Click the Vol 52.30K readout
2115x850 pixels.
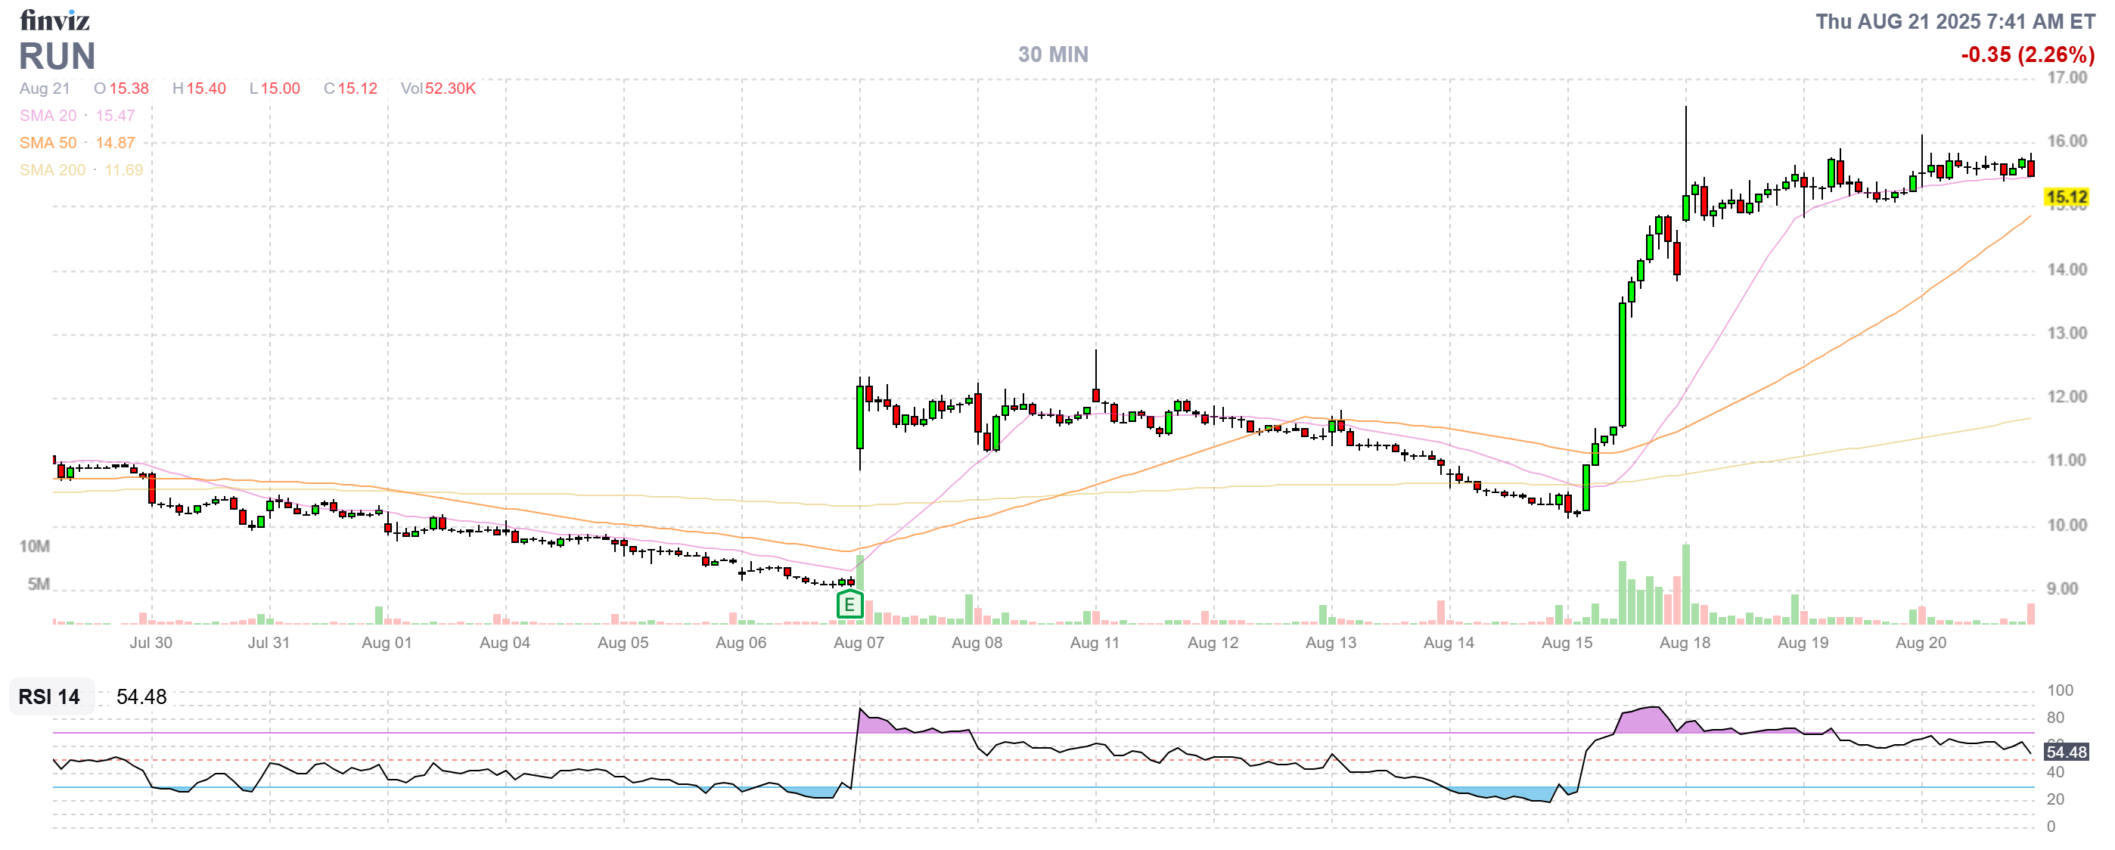438,88
